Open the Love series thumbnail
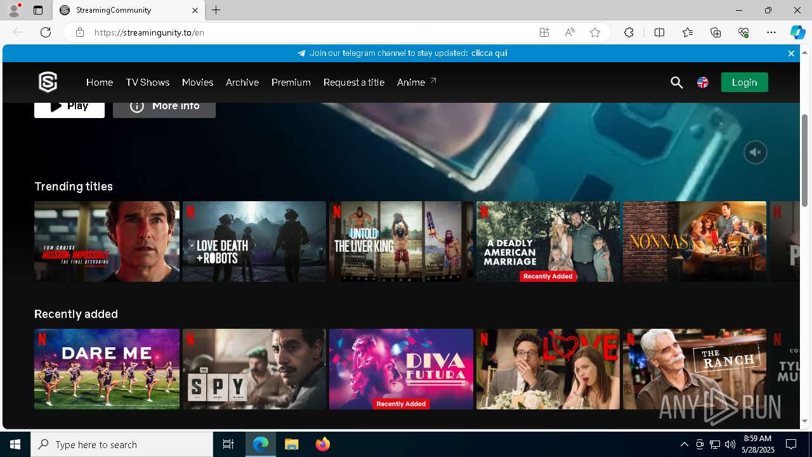The image size is (812, 457). [548, 369]
